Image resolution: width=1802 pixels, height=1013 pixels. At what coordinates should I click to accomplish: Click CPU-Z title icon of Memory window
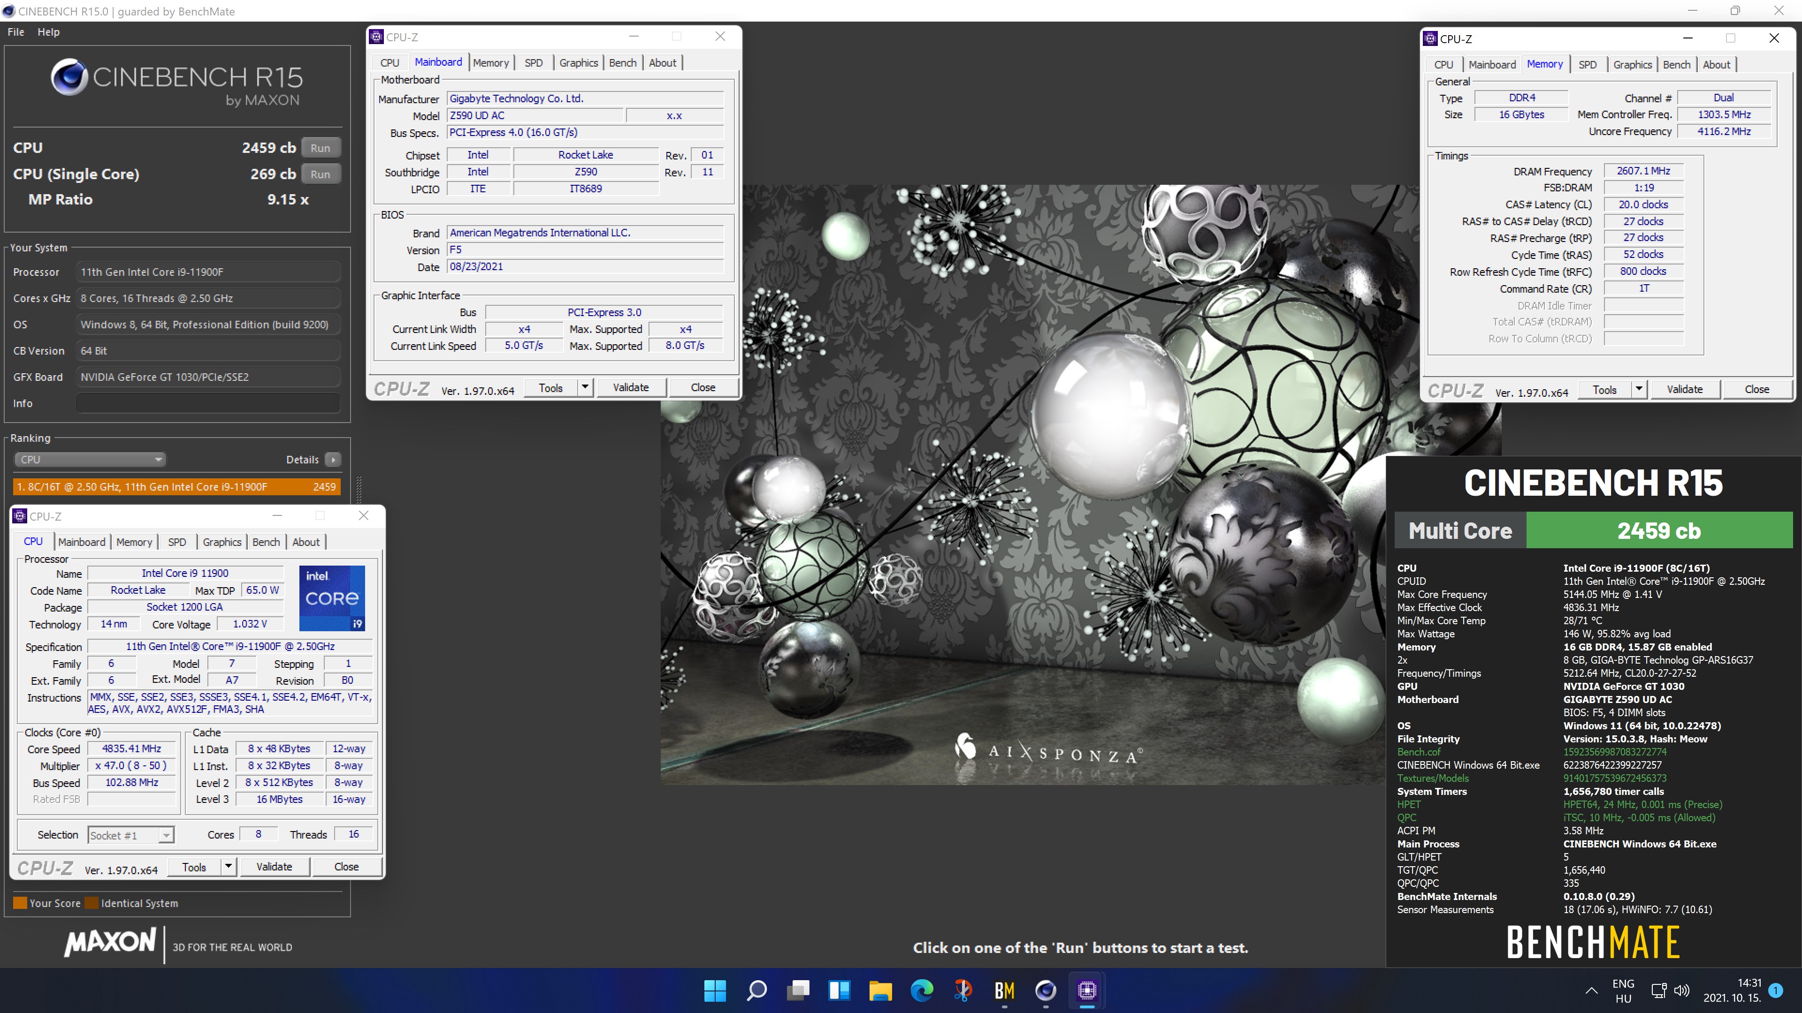pos(1430,38)
